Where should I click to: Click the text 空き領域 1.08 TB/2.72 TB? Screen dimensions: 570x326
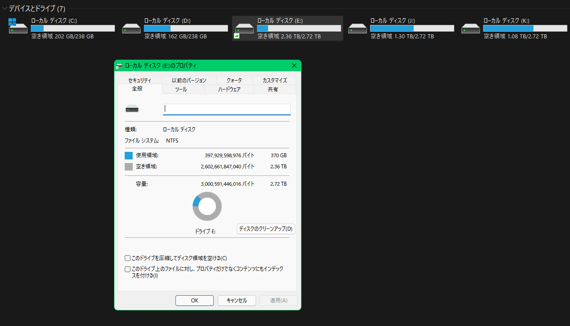coord(515,37)
